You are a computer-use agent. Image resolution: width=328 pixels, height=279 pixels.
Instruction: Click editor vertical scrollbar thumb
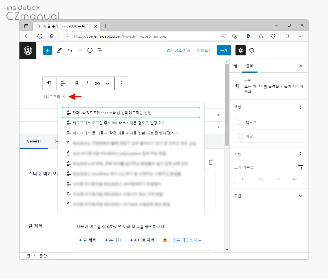(227, 105)
